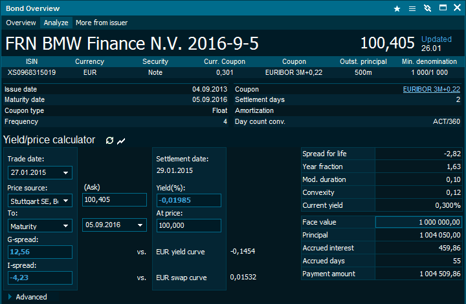This screenshot has height=304, width=466.
Task: Click the large price 100,405 in header
Action: tap(387, 43)
